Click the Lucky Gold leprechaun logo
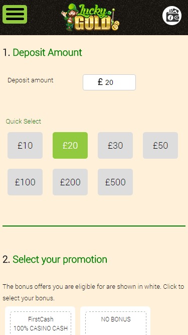The image size is (188, 335). pyautogui.click(x=90, y=17)
